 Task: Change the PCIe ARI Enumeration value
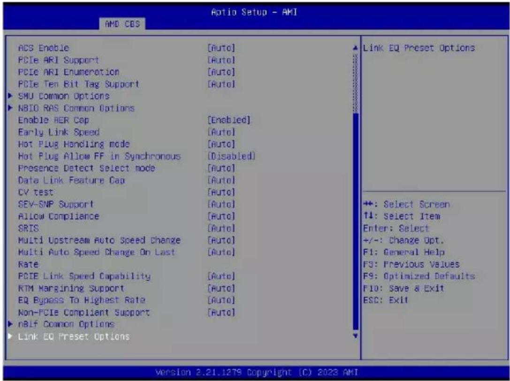click(x=221, y=72)
